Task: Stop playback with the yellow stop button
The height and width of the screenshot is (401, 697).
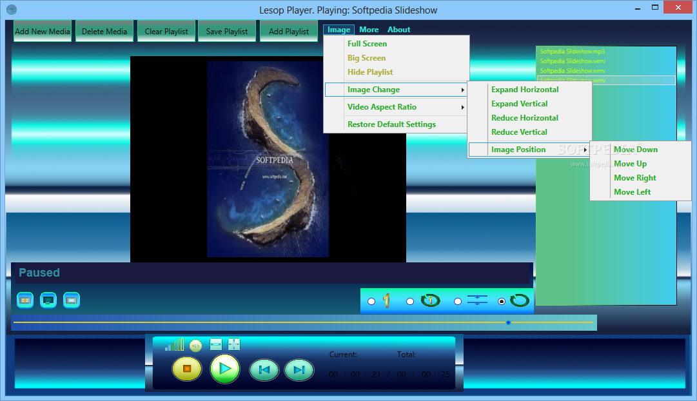Action: coord(187,369)
